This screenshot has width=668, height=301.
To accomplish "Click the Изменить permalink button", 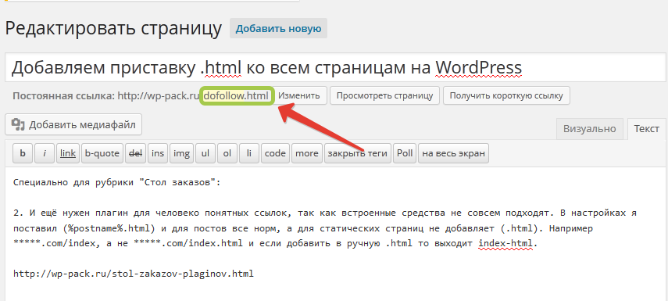I will point(299,95).
